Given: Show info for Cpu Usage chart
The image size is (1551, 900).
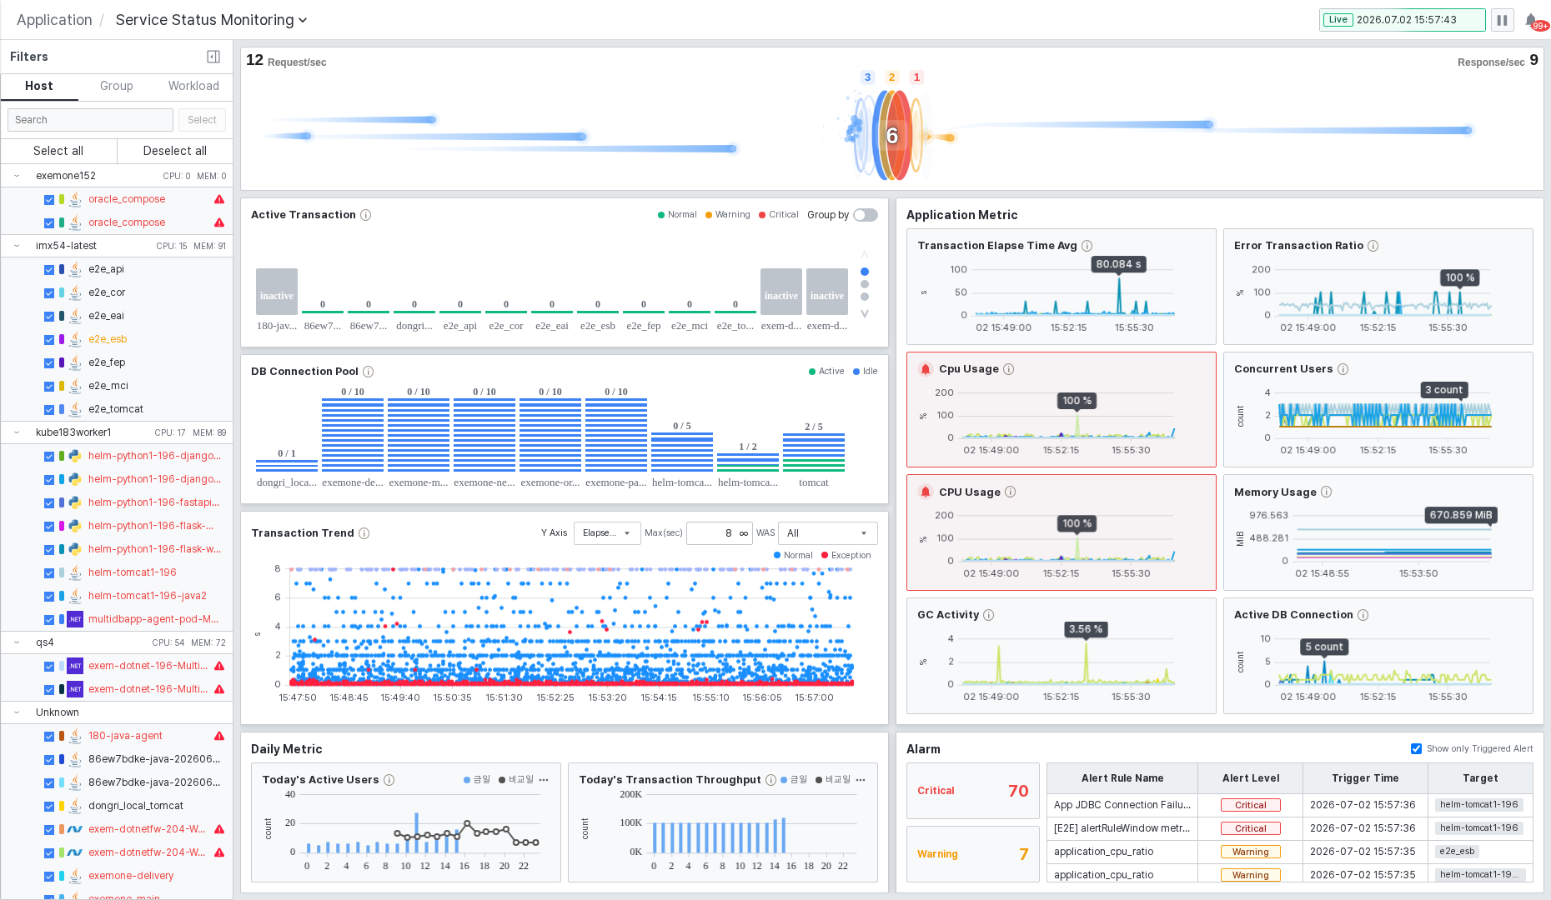Looking at the screenshot, I should pos(1009,369).
